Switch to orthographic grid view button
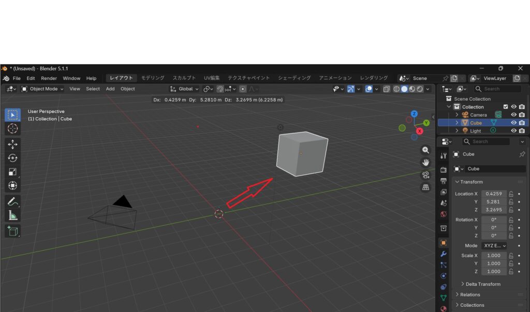 426,188
